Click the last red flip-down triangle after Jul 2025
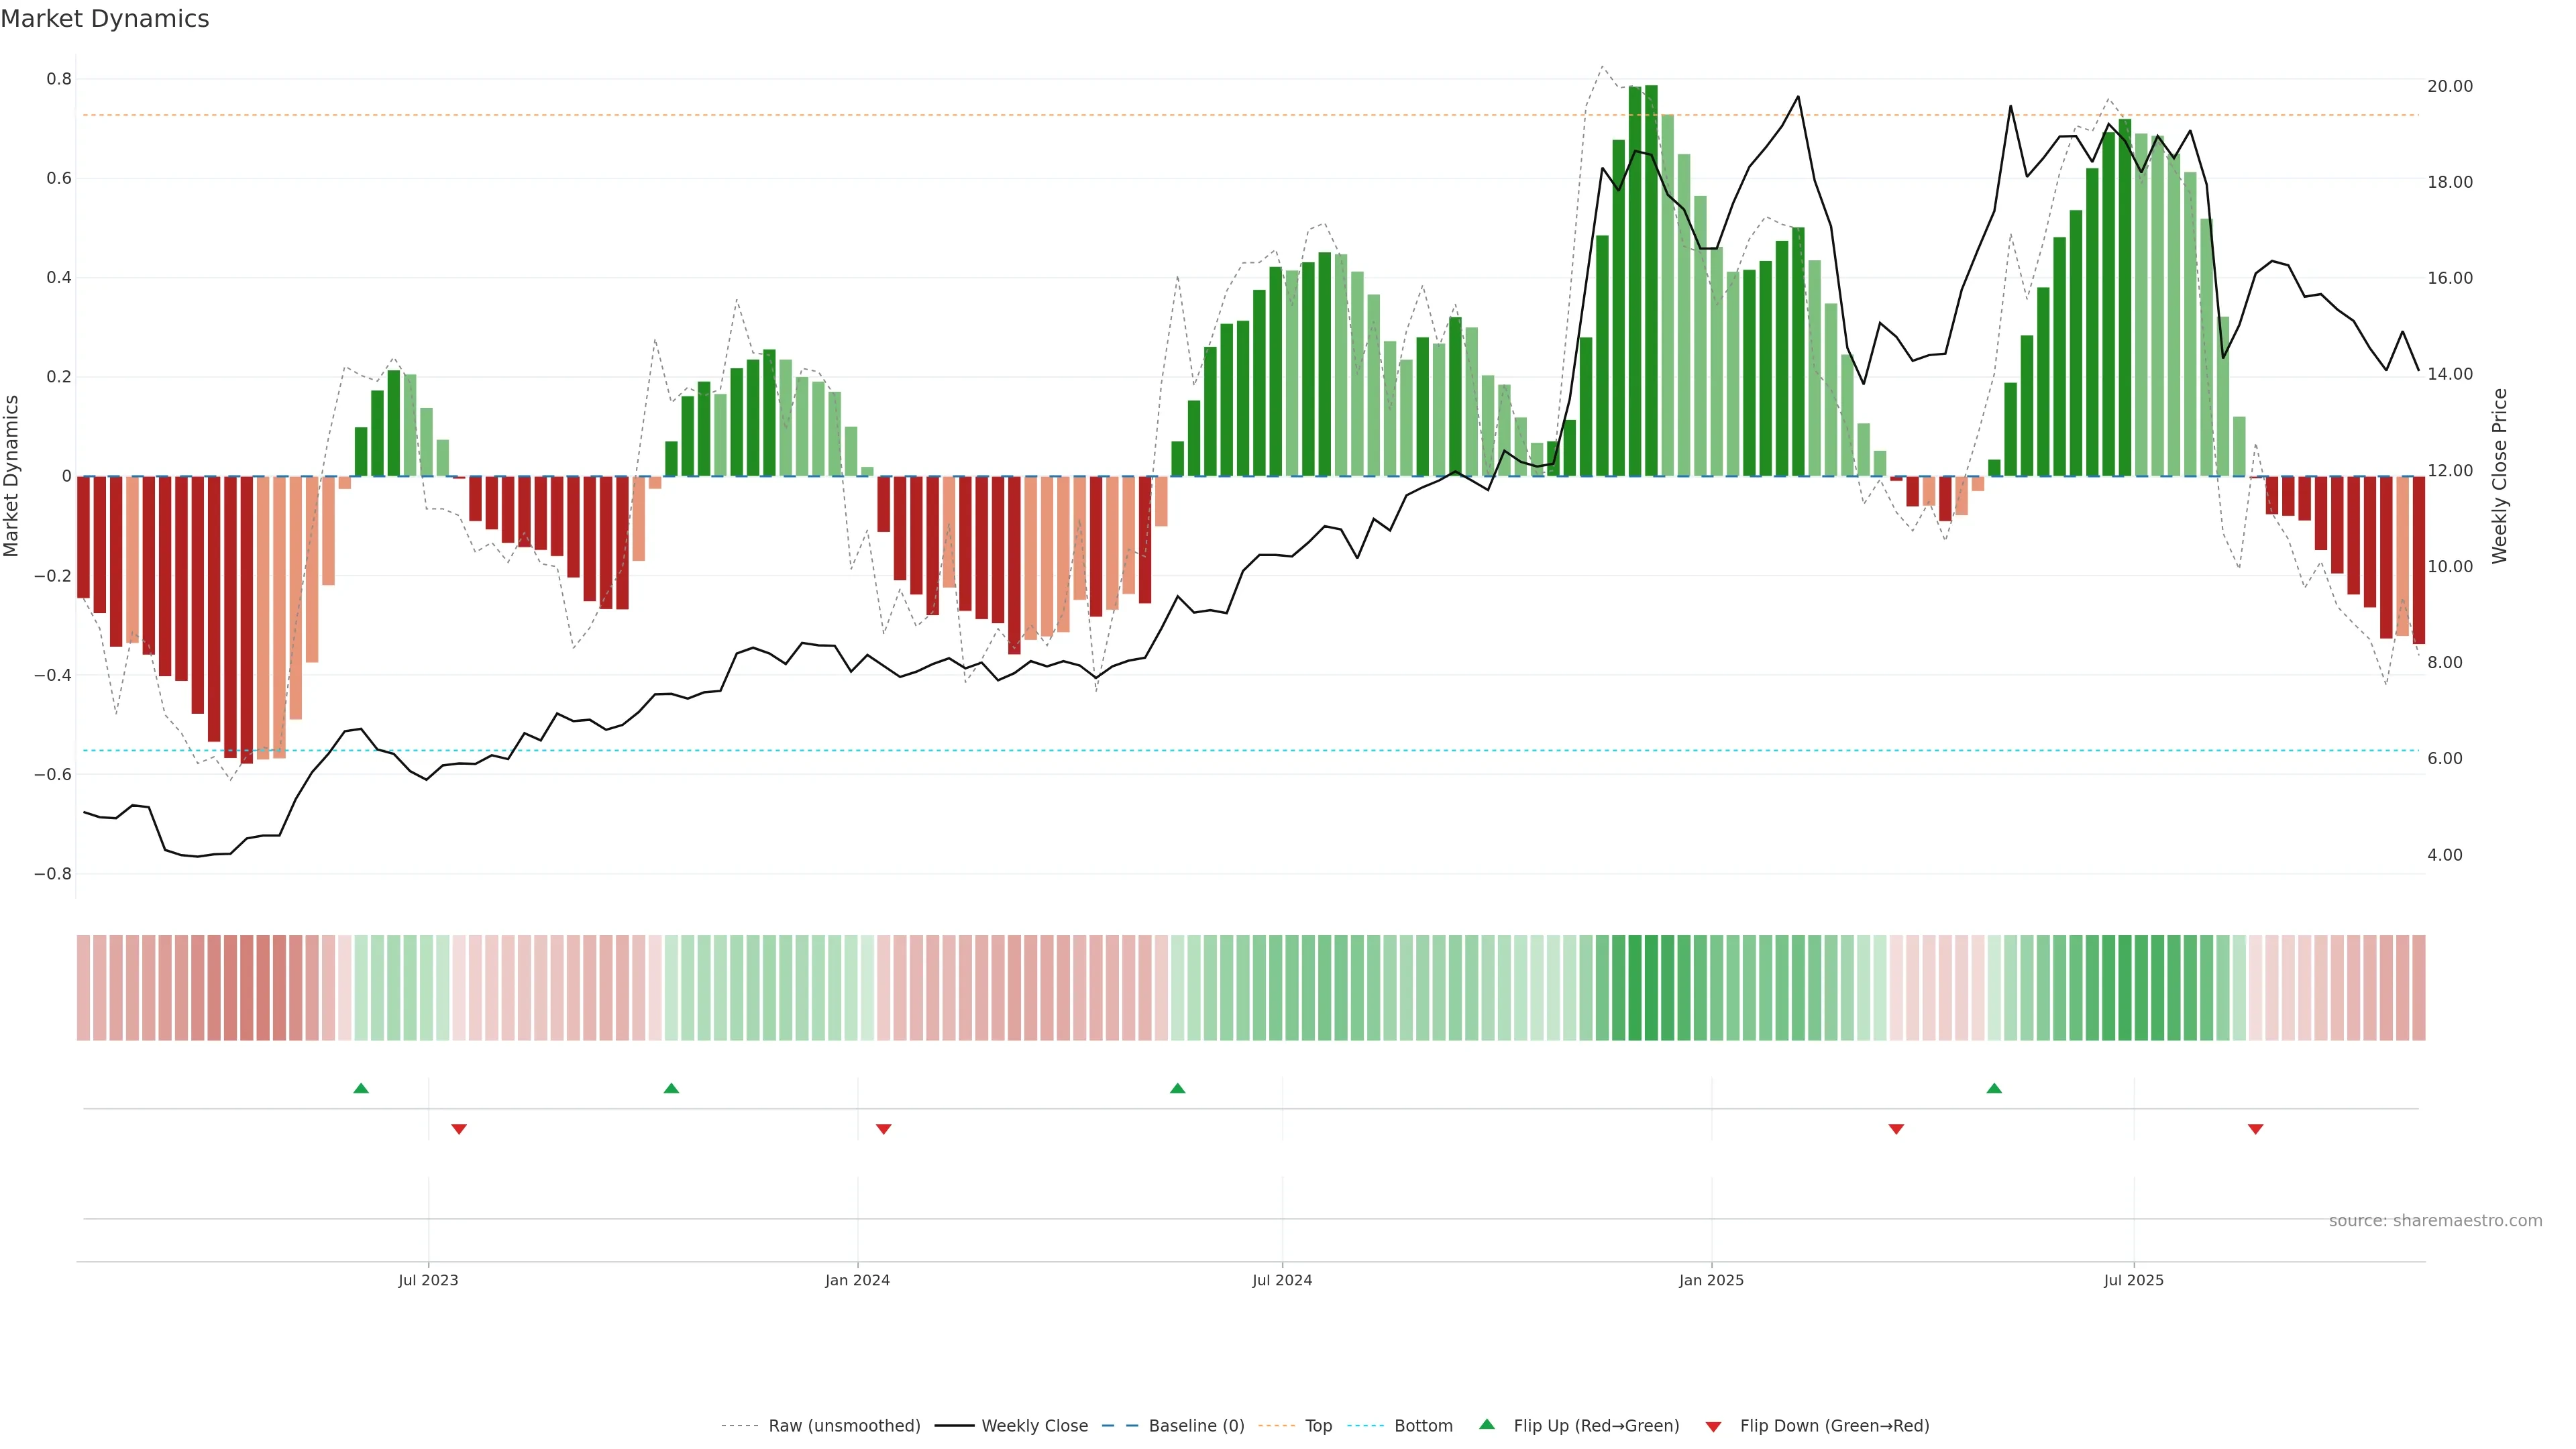Screen dimensions: 2576x1449 [2255, 1129]
